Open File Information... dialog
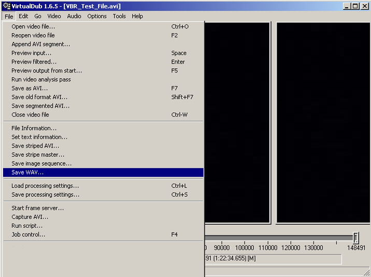This screenshot has height=277, width=371. click(x=103, y=128)
